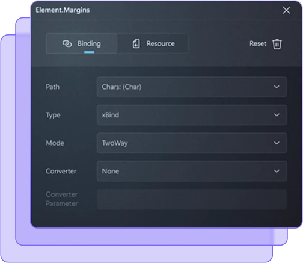Expand the Mode dropdown chevron
Screen dimensions: 303x263
[277, 143]
